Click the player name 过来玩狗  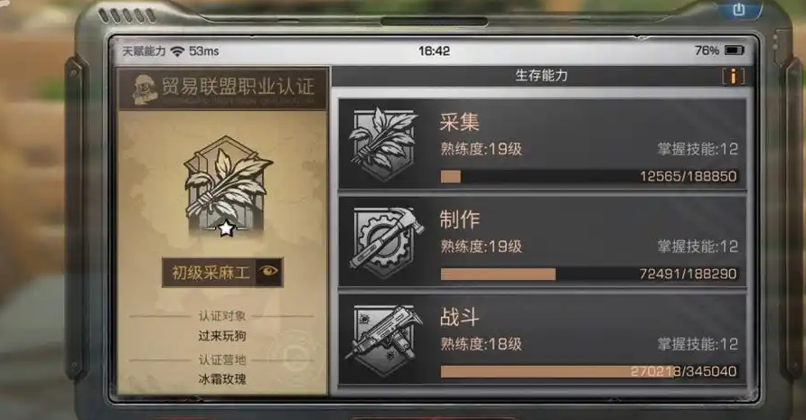[x=222, y=336]
